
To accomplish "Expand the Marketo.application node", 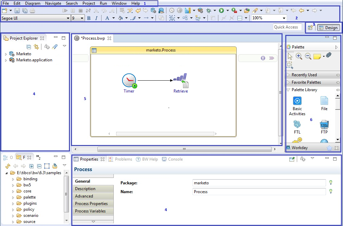I will [6, 60].
